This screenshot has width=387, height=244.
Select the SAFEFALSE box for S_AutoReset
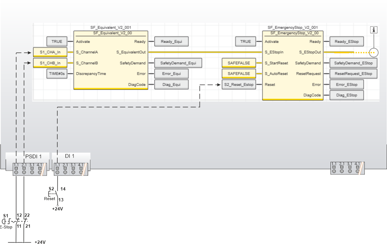pyautogui.click(x=239, y=74)
